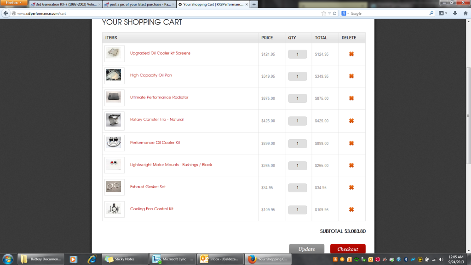
Task: Open Internet Explorer from the taskbar
Action: 92,259
